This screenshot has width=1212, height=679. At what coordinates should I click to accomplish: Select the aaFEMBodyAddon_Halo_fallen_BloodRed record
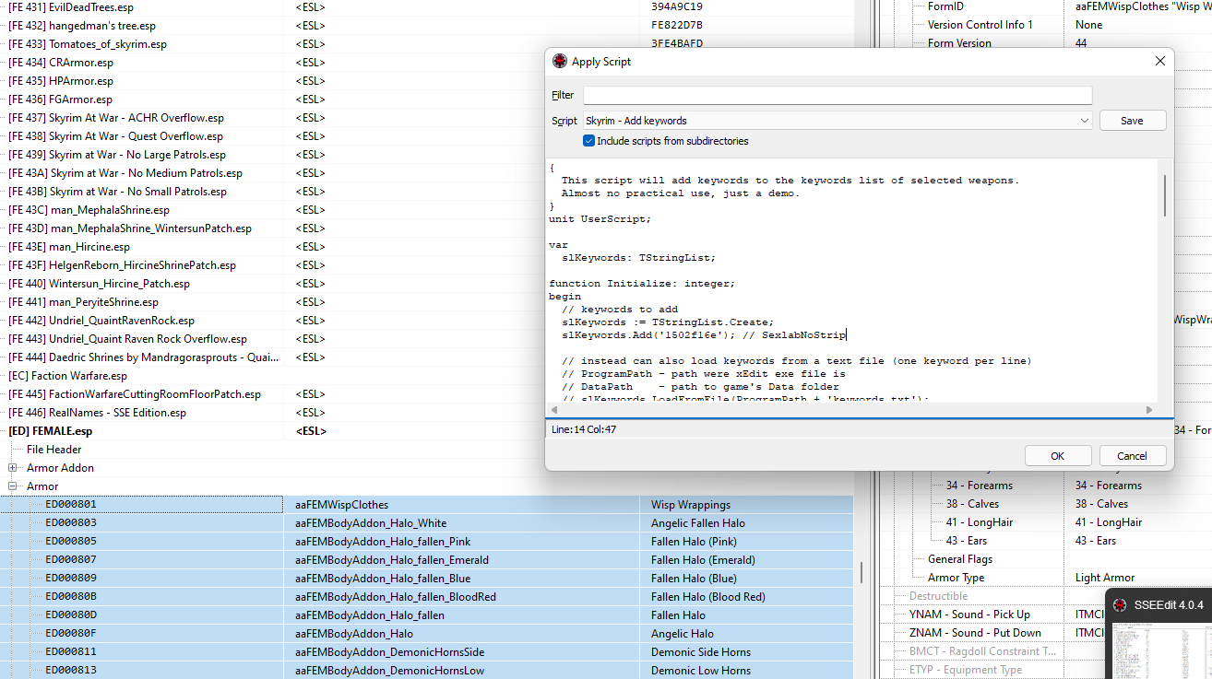426,597
